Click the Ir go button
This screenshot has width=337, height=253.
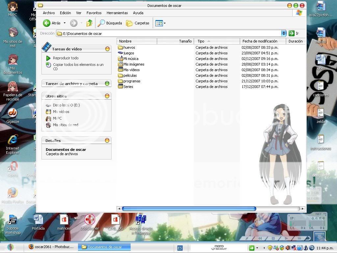[x=292, y=33]
